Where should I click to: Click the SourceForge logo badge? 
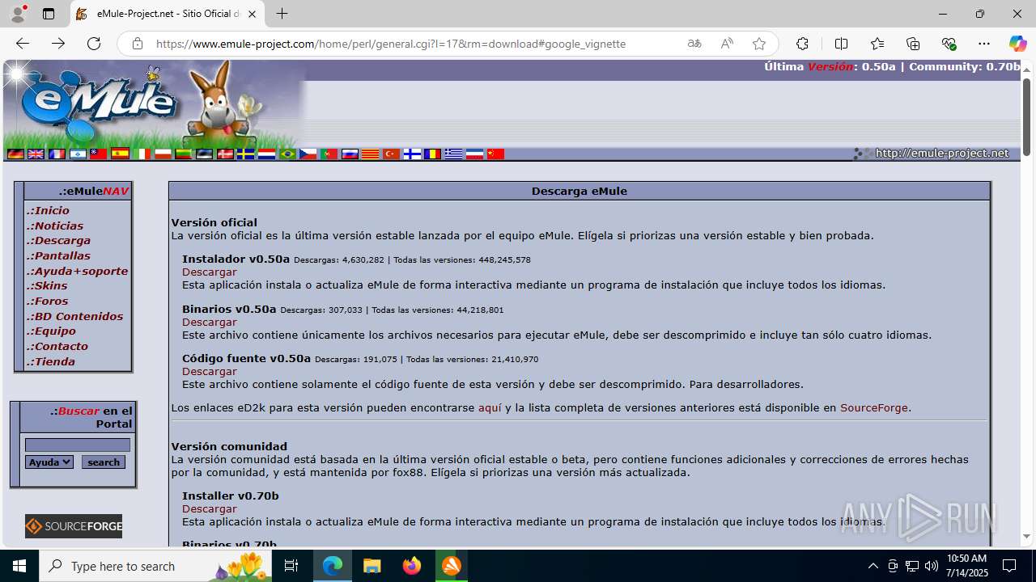74,526
